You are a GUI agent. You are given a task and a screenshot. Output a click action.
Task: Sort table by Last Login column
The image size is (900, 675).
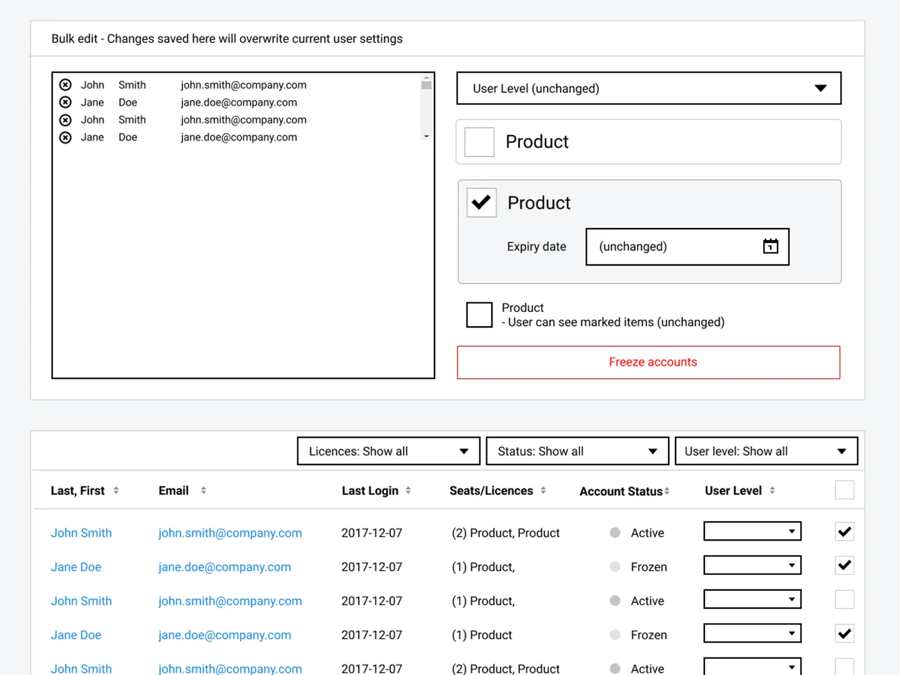click(408, 491)
